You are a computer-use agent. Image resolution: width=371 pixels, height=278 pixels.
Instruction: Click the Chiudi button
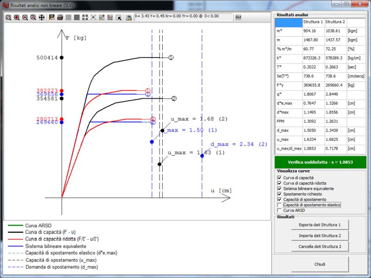click(x=320, y=264)
